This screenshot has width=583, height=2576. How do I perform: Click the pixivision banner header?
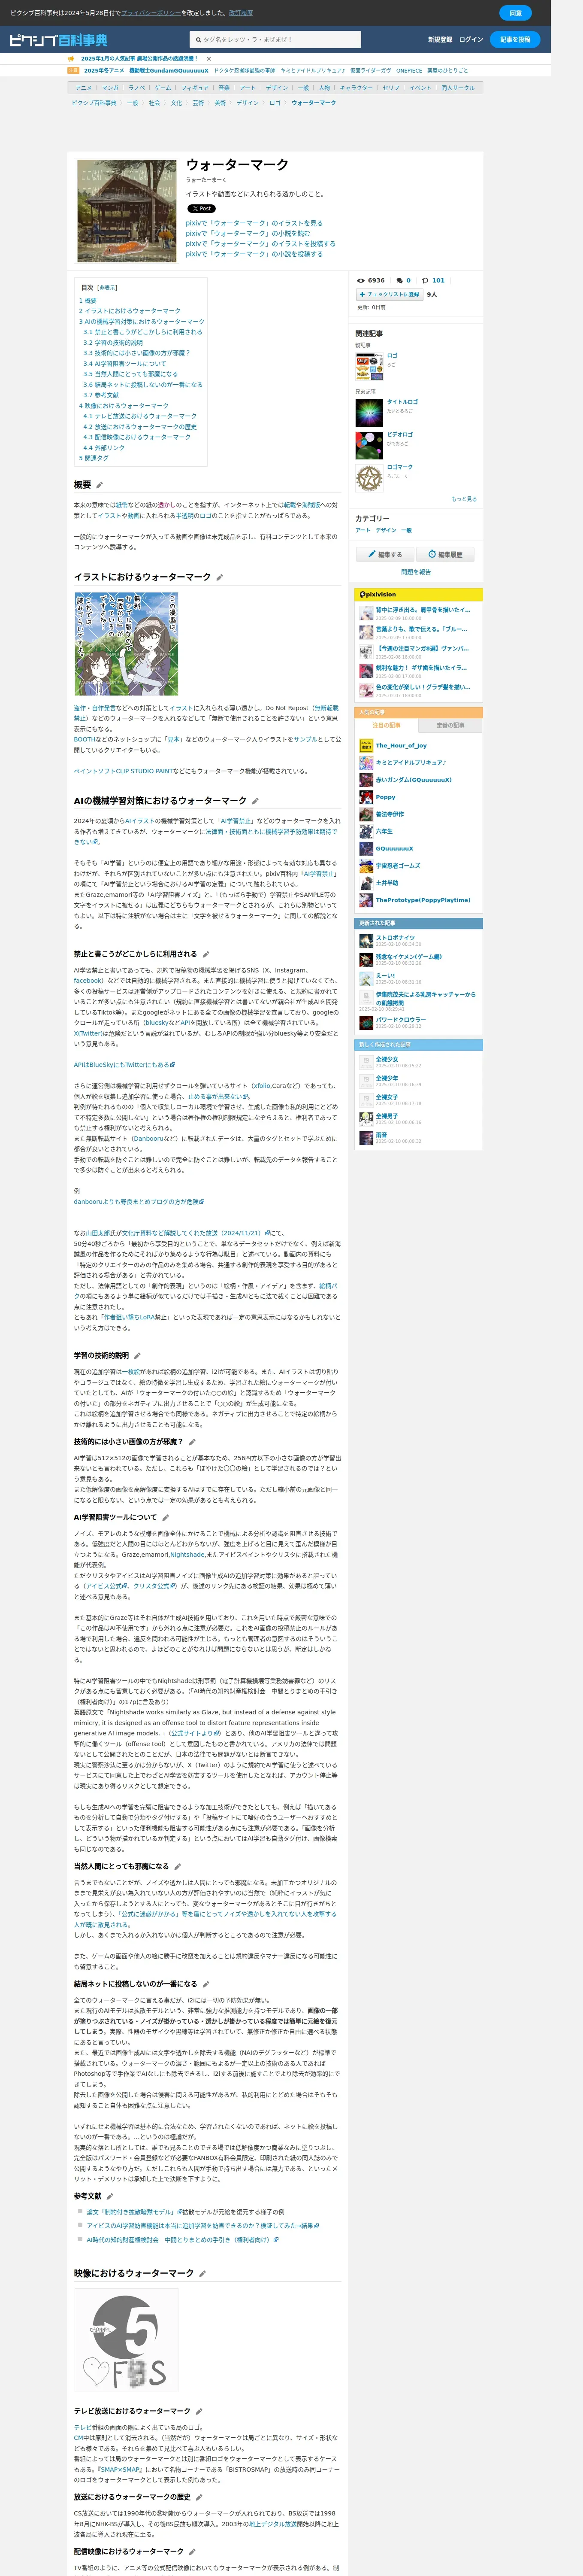tap(419, 594)
